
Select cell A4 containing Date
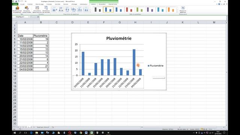[25, 36]
